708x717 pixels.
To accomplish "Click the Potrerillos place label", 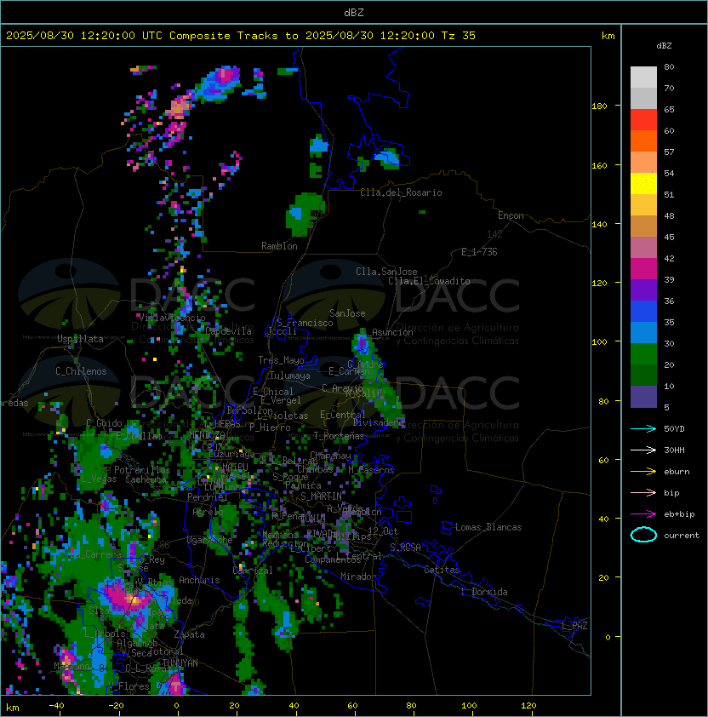I will coord(142,470).
